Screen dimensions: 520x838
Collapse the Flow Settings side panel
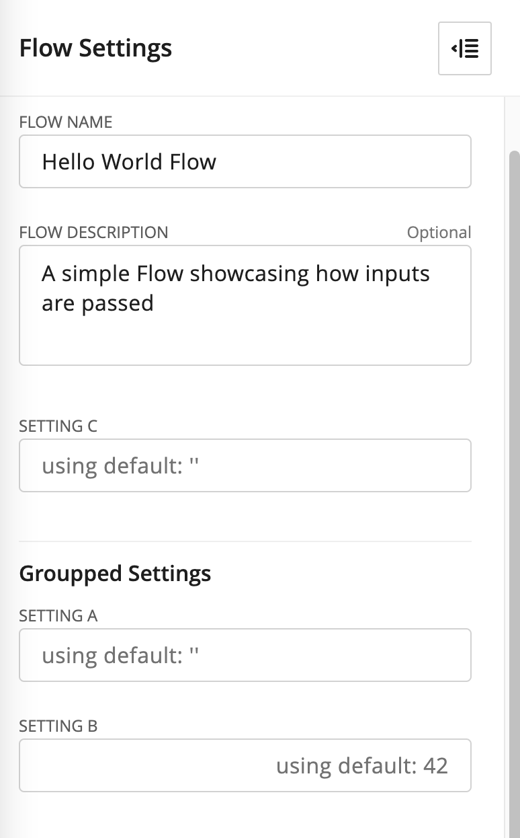tap(465, 48)
